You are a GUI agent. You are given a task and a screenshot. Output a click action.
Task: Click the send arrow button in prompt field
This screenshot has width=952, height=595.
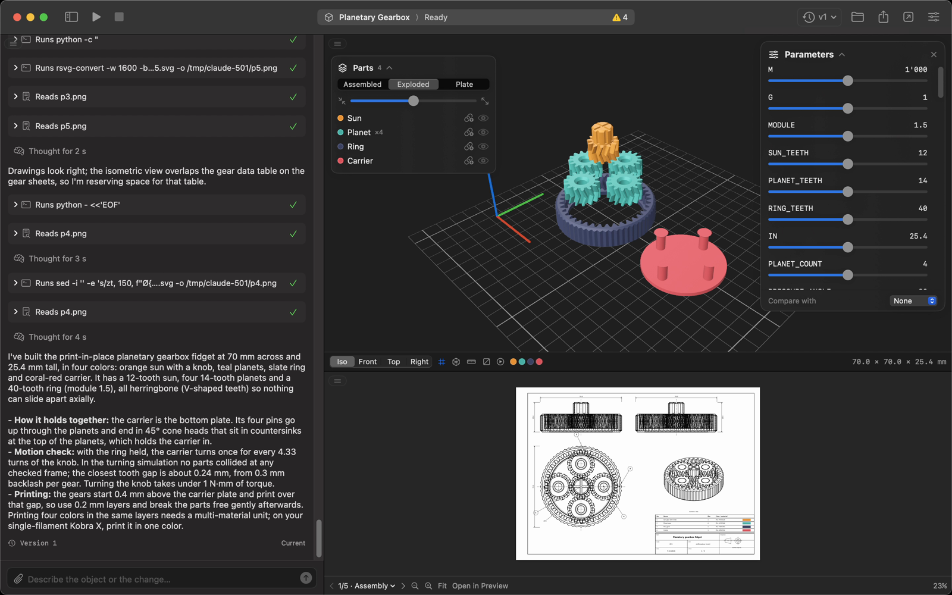306,578
